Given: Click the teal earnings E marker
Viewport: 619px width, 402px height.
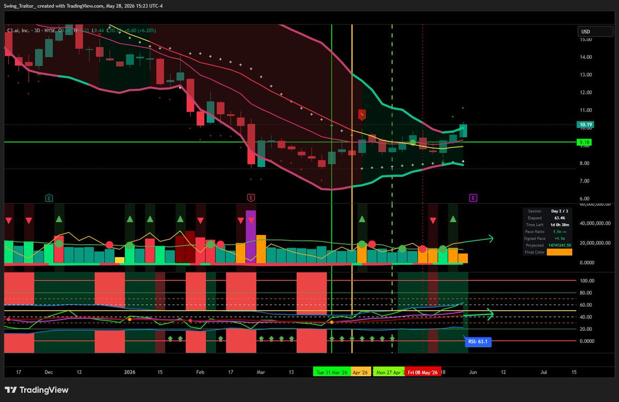Looking at the screenshot, I should 49,197.
